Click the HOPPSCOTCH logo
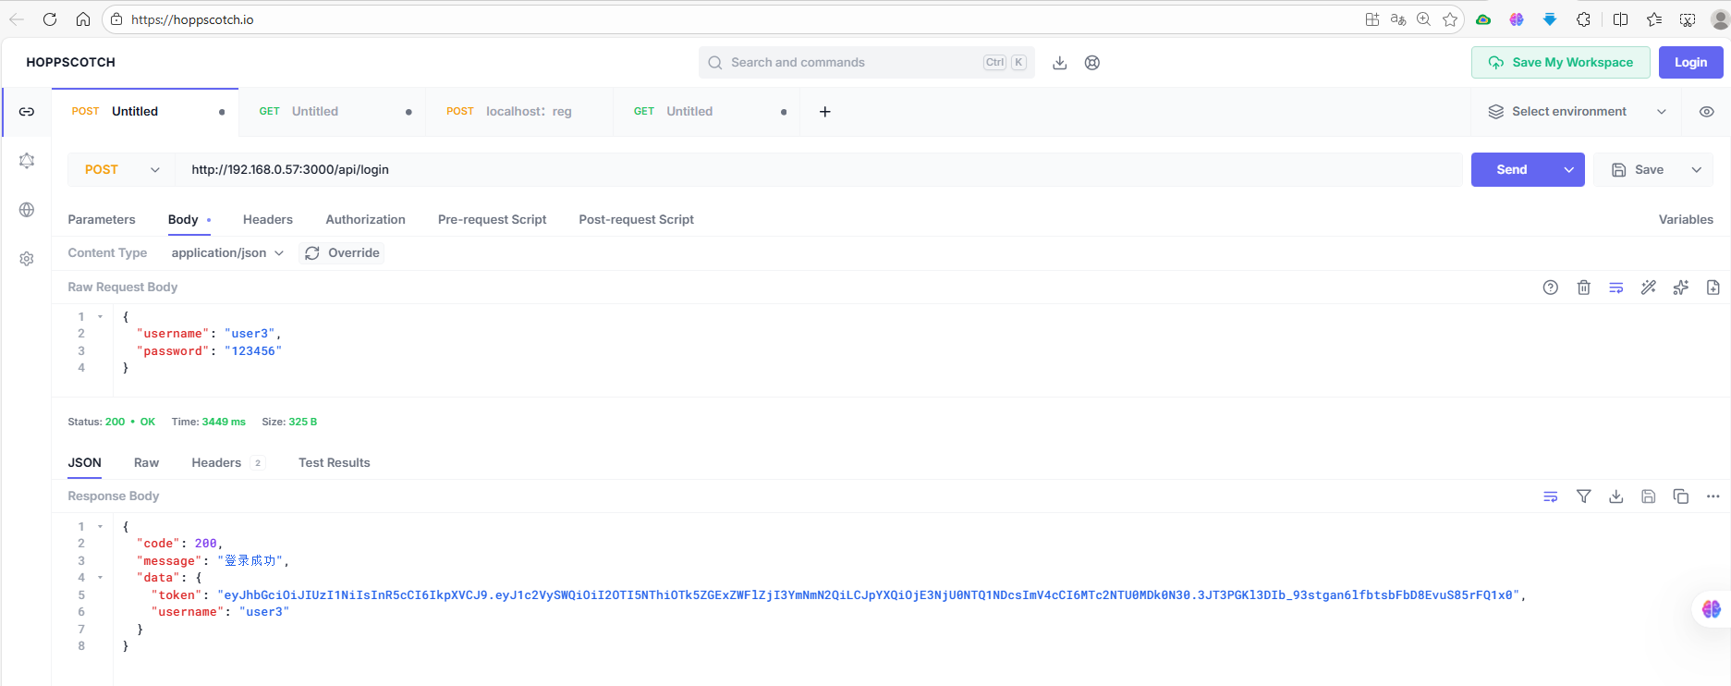The image size is (1731, 686). [71, 63]
